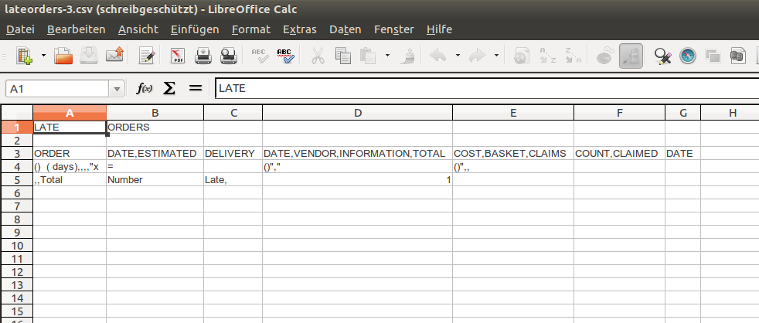The image size is (759, 323).
Task: Click the Sum (Σ) button
Action: pyautogui.click(x=168, y=89)
